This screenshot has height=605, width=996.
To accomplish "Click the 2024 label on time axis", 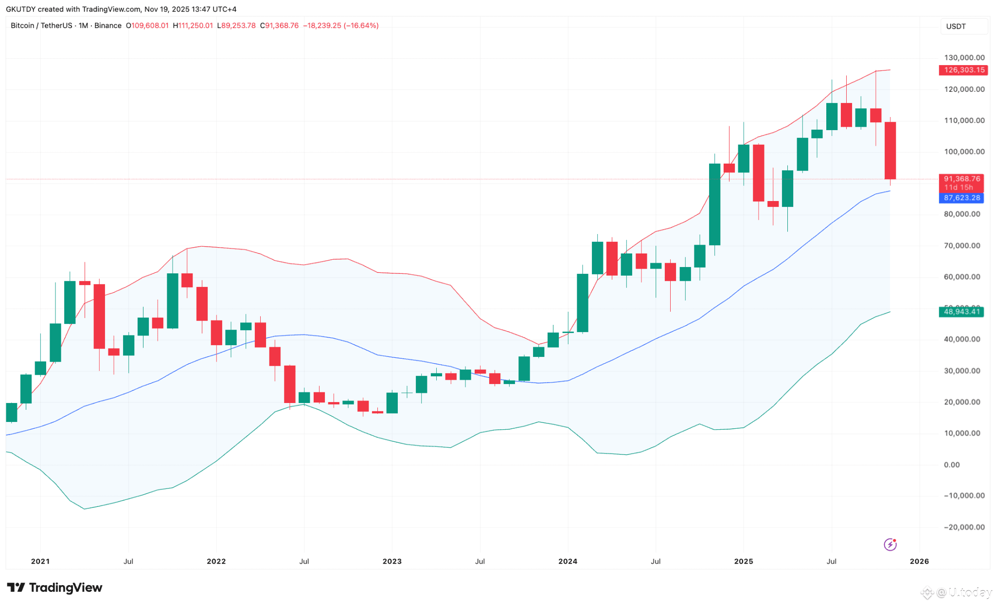I will tap(568, 561).
